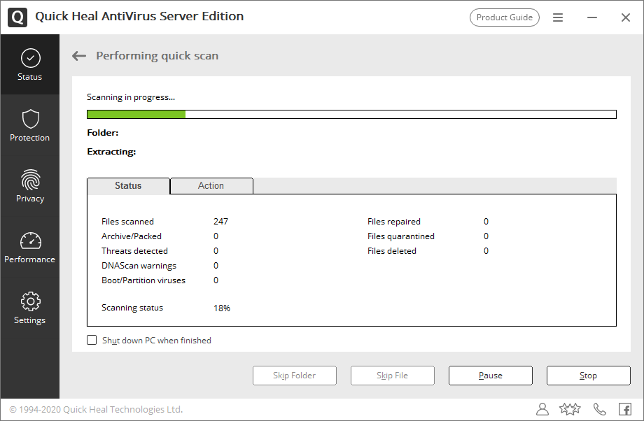Go back with the left arrow
Image resolution: width=644 pixels, height=421 pixels.
pyautogui.click(x=79, y=56)
